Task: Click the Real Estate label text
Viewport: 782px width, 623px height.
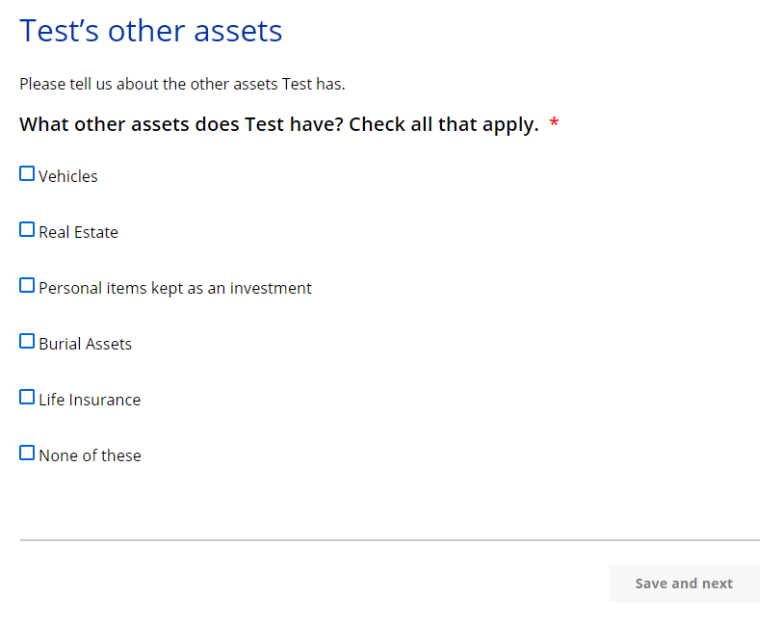Action: [x=78, y=232]
